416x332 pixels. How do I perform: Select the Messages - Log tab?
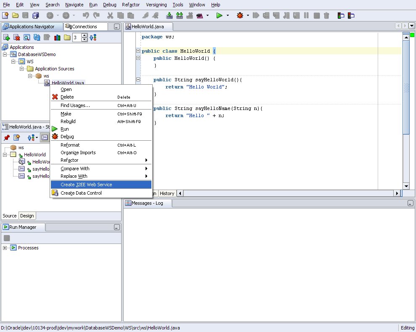(x=148, y=203)
